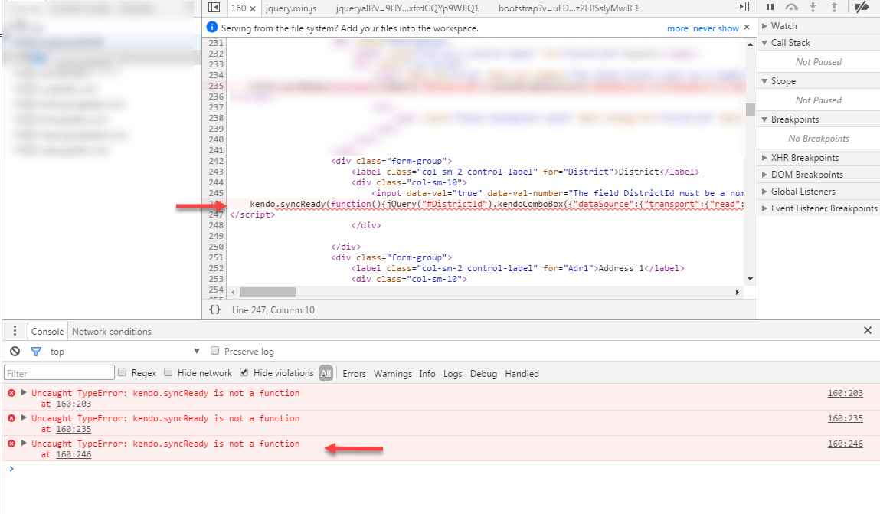Step out of current function
Screen dimensions: 880x514
(834, 8)
